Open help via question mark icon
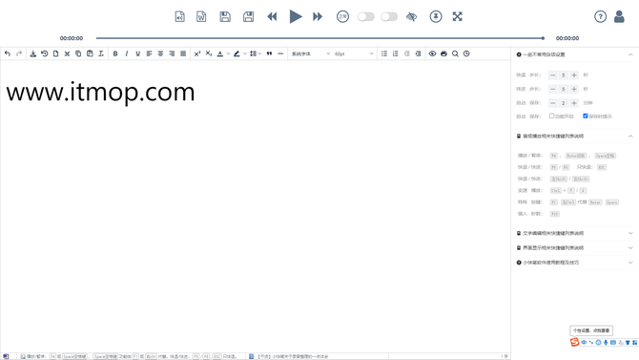Viewport: 639px width, 360px height. point(600,17)
